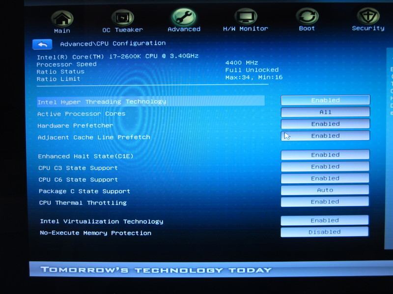Open CPU C6 State Support value dropdown
Image resolution: width=393 pixels, height=294 pixels.
(325, 178)
